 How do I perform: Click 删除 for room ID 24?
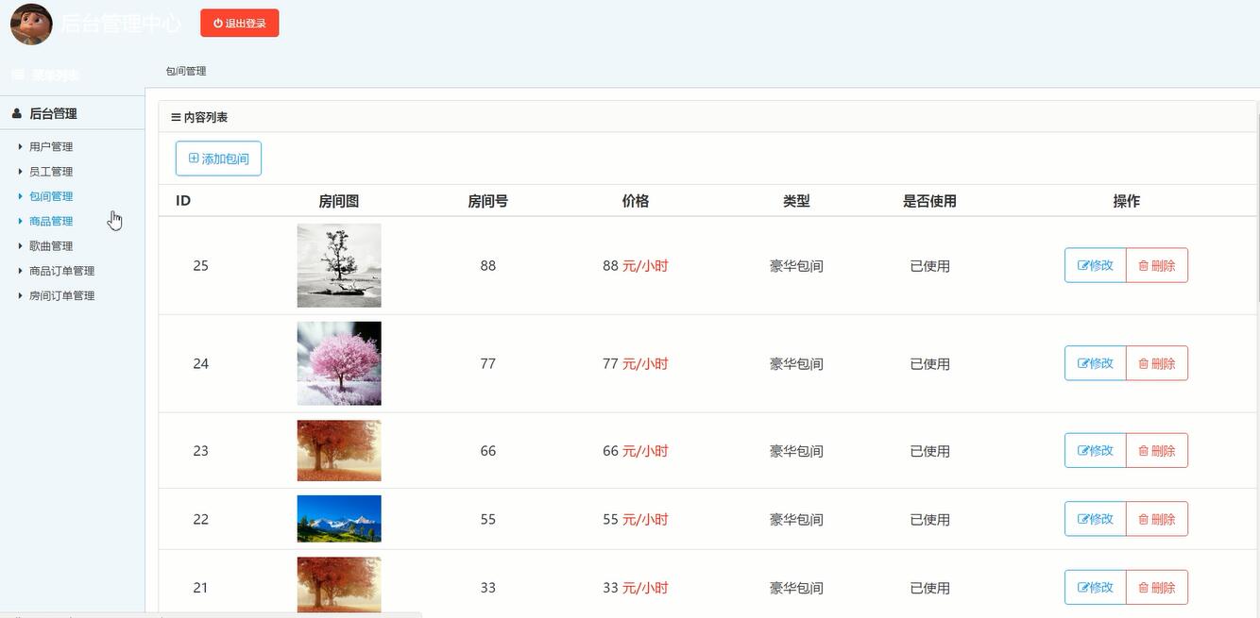coord(1157,363)
